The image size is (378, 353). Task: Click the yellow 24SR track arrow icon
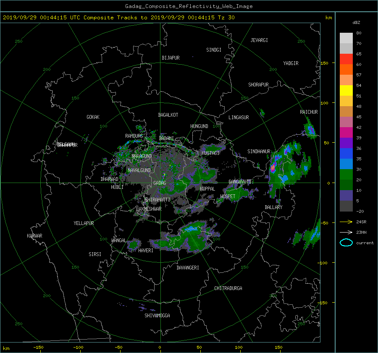[346, 222]
